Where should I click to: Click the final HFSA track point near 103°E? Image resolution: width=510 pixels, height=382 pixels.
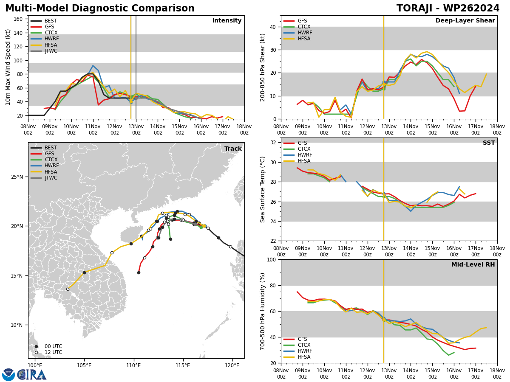click(x=68, y=289)
